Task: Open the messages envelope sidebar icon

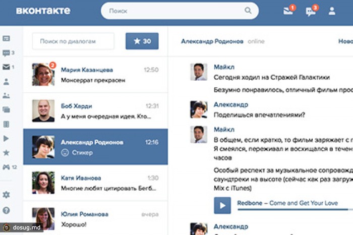Action: [6, 67]
